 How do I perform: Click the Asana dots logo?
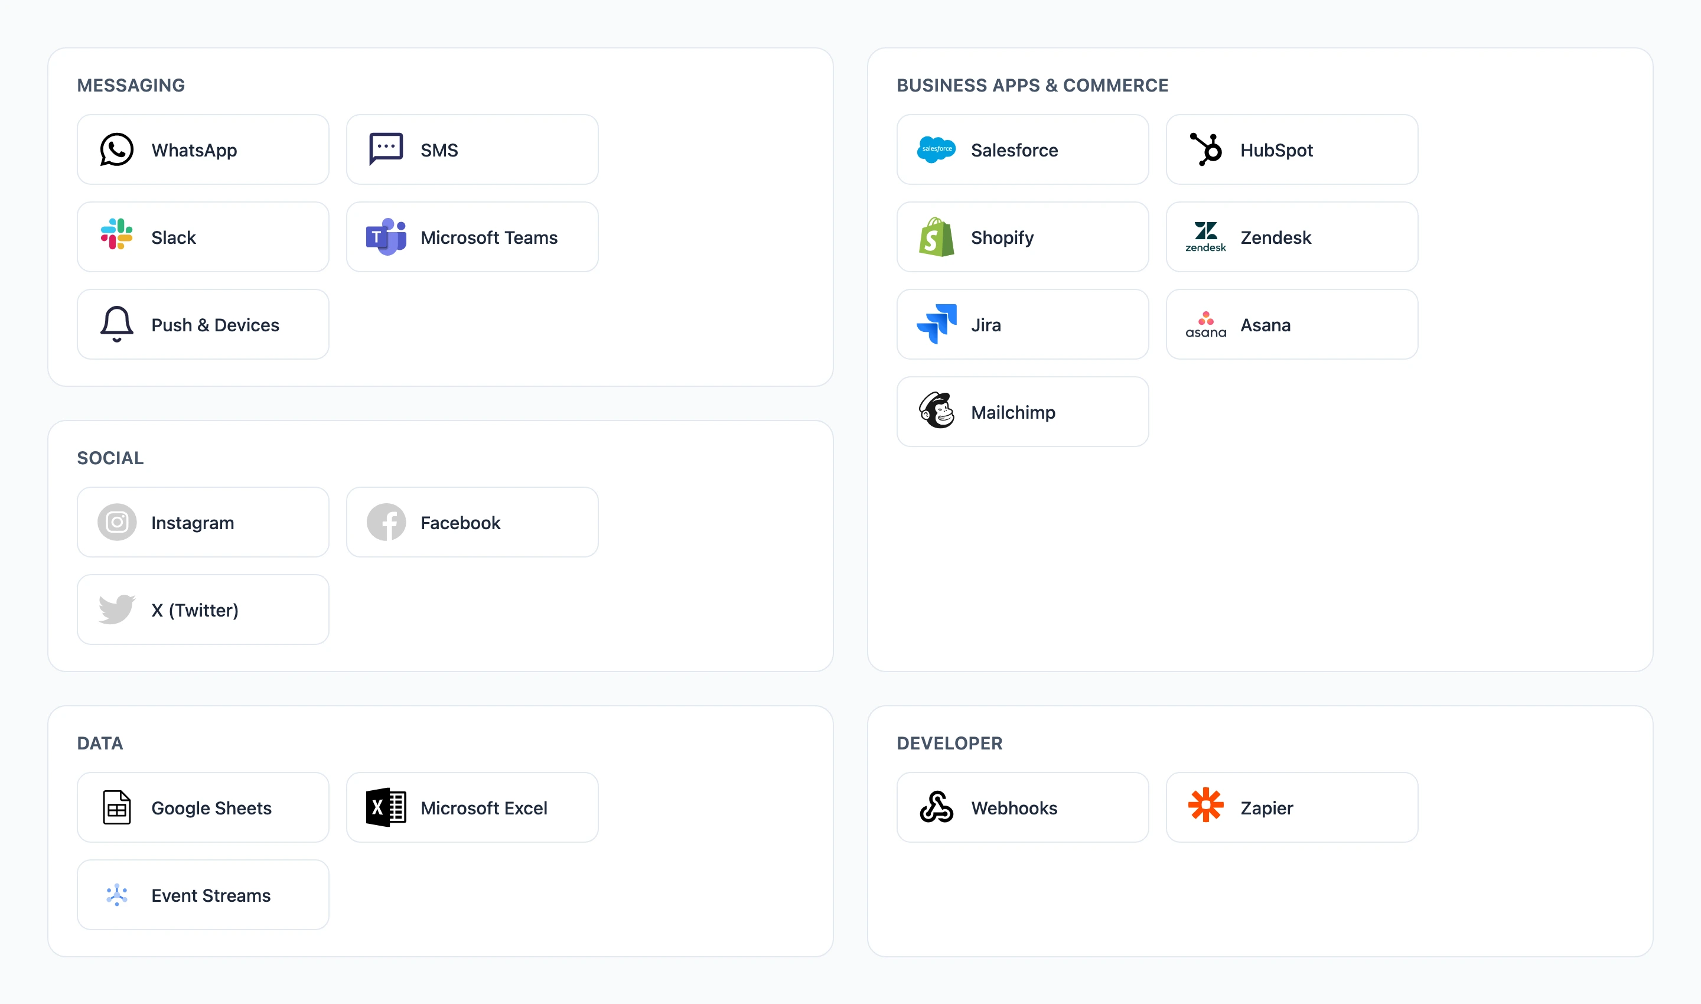1205,324
